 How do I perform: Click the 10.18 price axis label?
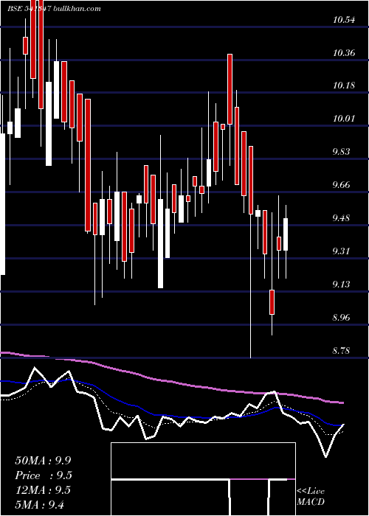click(x=344, y=86)
